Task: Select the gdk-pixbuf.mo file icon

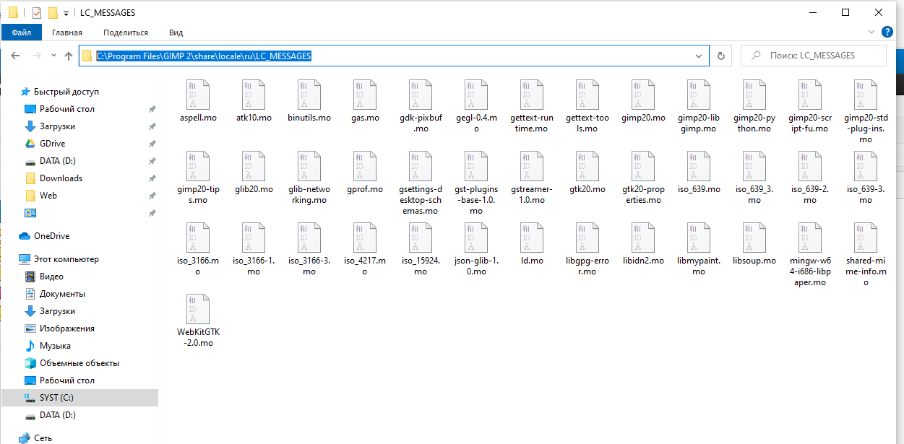Action: pos(421,94)
